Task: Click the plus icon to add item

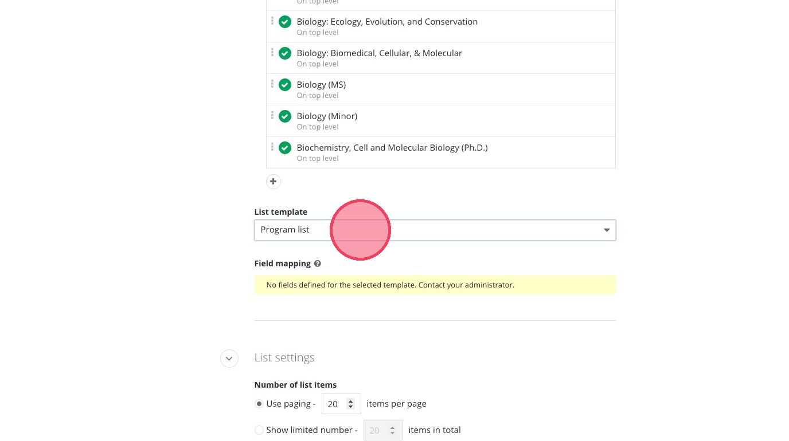Action: point(274,182)
